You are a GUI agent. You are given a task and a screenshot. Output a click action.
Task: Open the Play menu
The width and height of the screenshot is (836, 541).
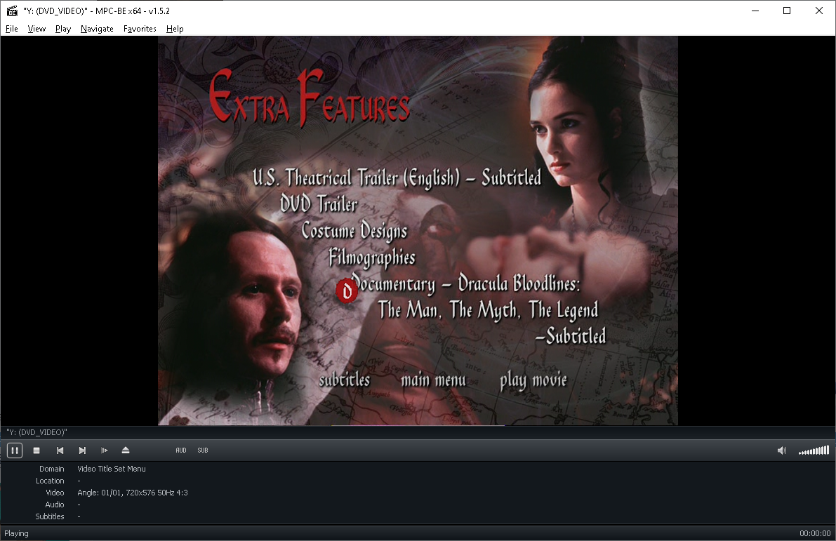[x=63, y=29]
